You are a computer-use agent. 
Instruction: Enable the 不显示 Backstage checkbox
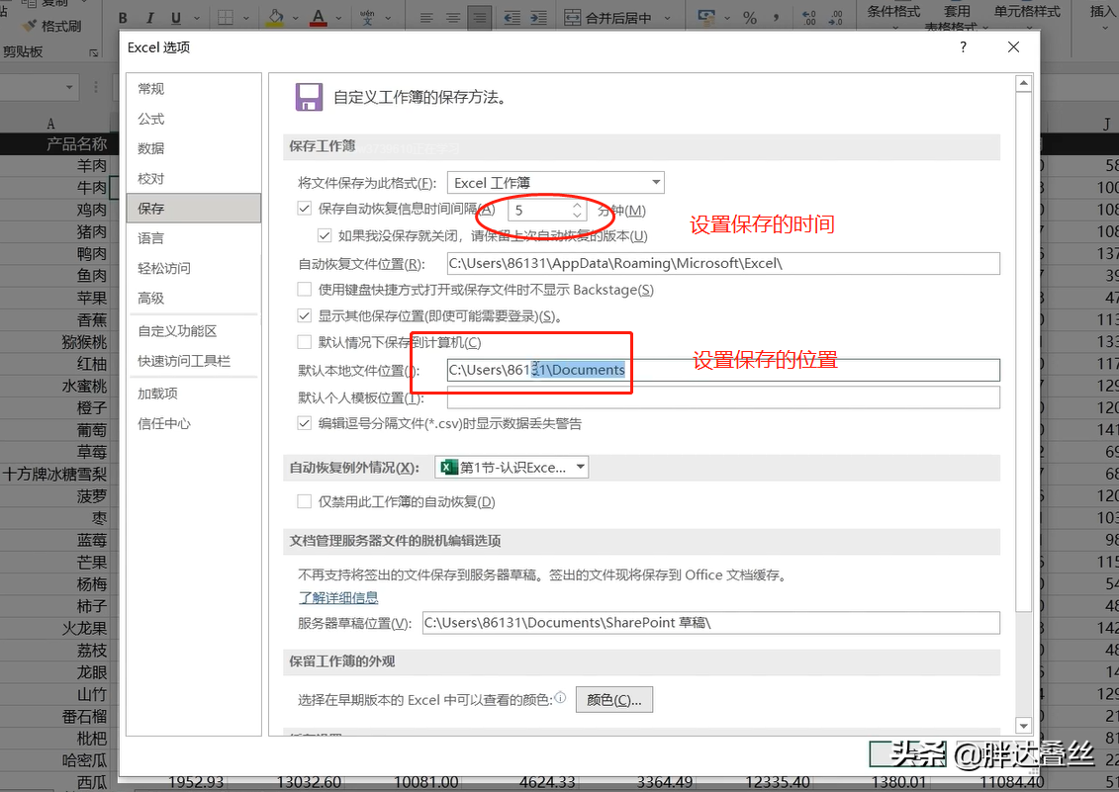(305, 289)
